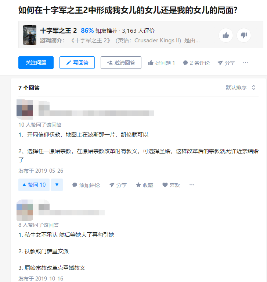The height and width of the screenshot is (282, 267).
Task: Toggle 关注问题 follow button
Action: click(x=36, y=63)
